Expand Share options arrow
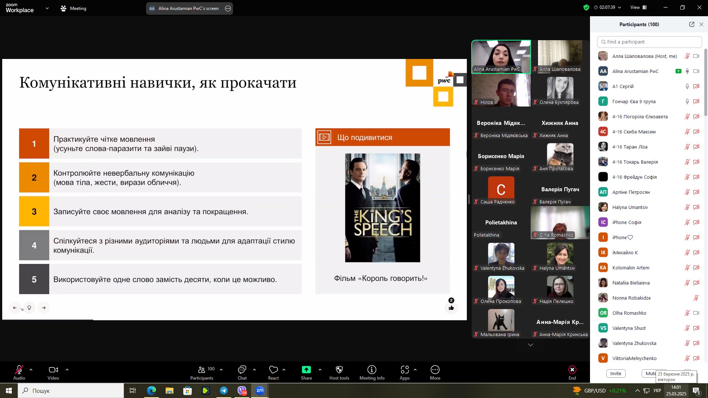 320,370
